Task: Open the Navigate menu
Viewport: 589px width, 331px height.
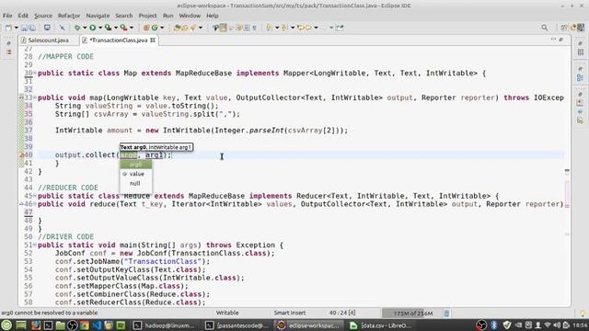Action: 98,16
